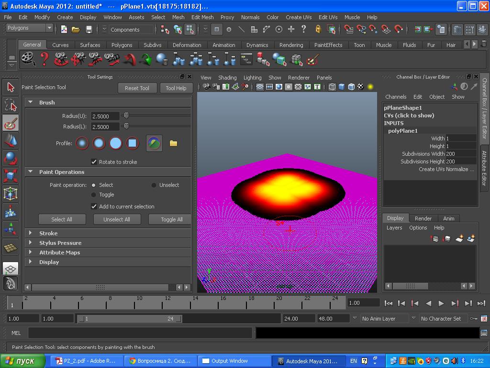Screen dimensions: 490x368
Task: Click the red question mark shelf icon
Action: [45, 59]
